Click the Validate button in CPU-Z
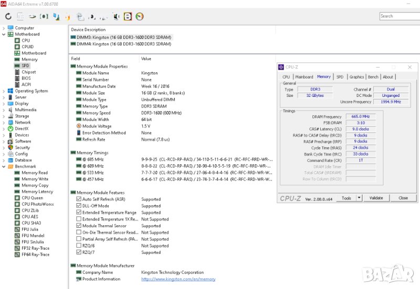 point(376,198)
